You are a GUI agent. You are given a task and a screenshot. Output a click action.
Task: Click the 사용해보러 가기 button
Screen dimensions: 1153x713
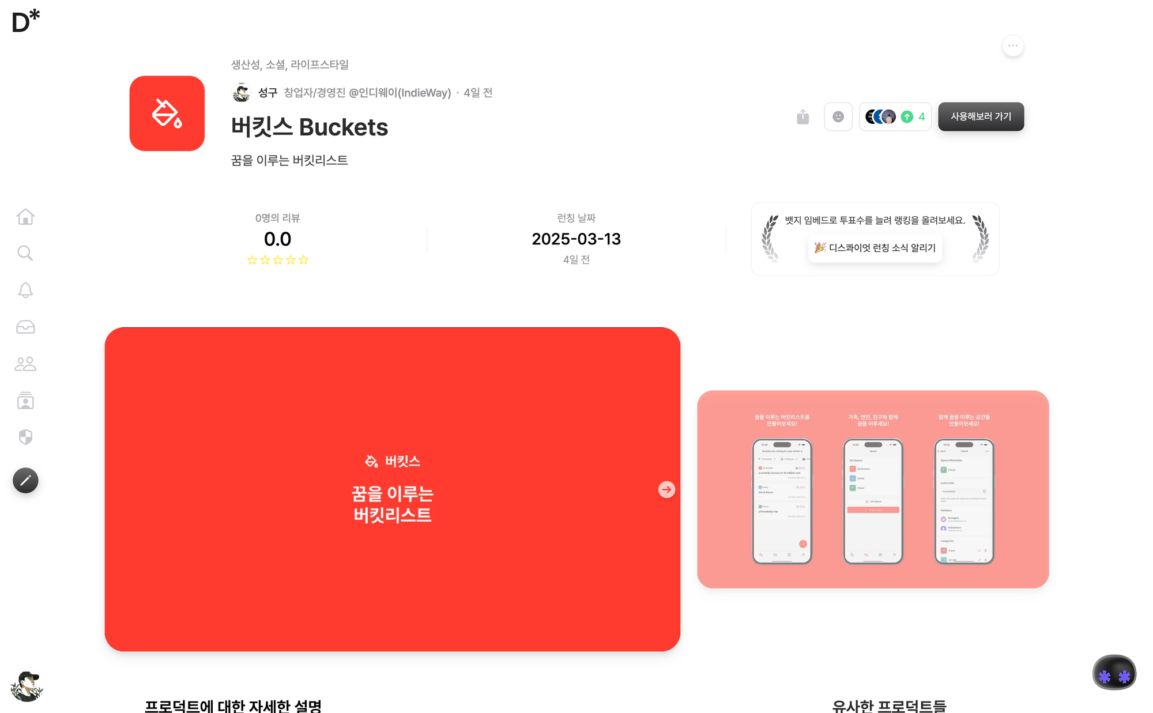coord(981,116)
